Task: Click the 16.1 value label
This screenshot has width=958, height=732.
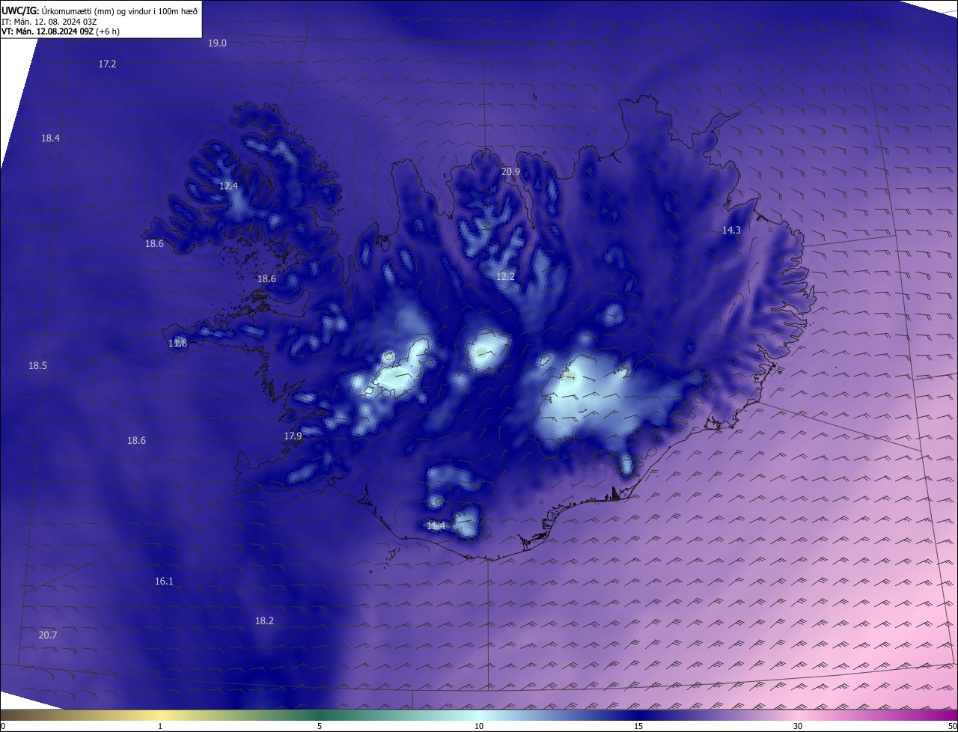Action: pyautogui.click(x=164, y=582)
